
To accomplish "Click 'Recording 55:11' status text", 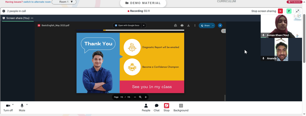I will click(x=139, y=11).
